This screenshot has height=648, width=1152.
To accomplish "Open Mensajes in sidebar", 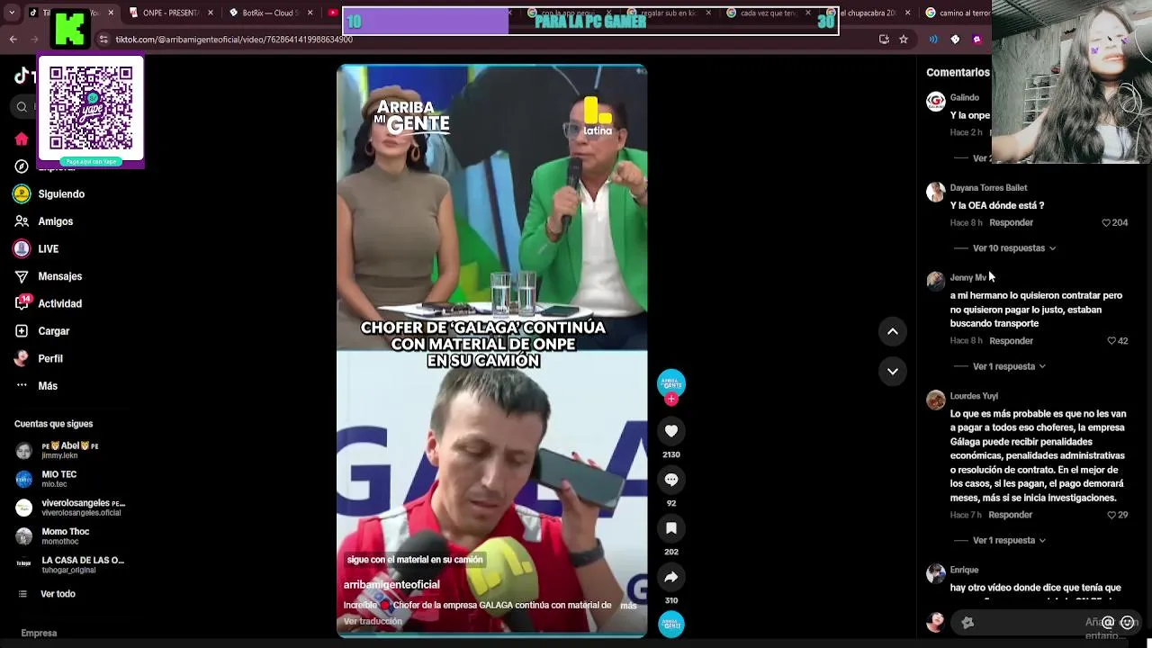I will (x=48, y=276).
